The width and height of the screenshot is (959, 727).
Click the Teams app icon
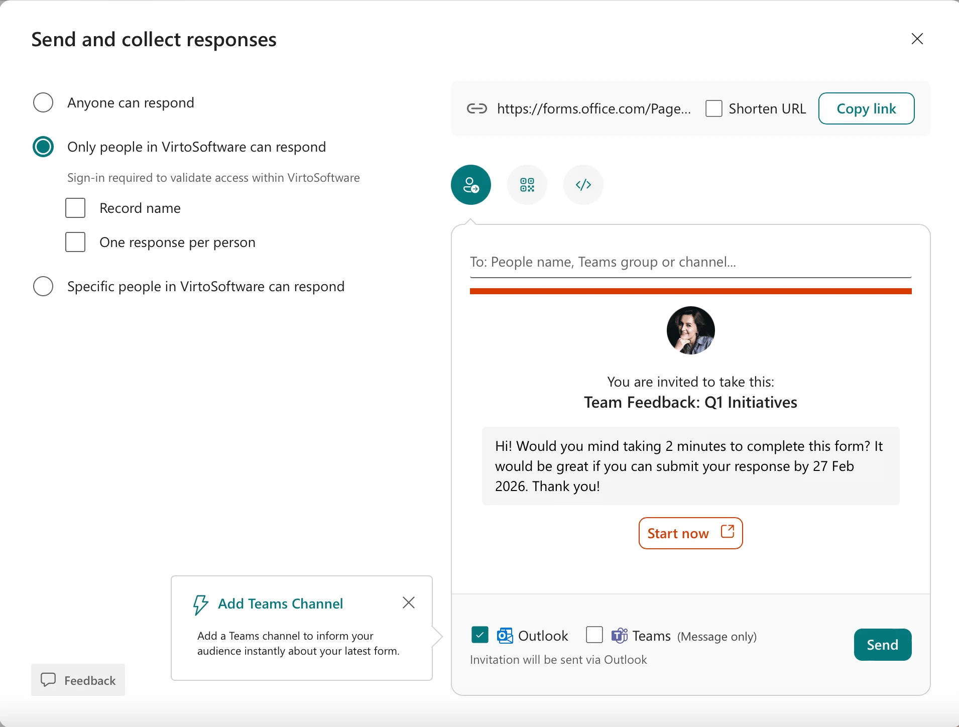[619, 636]
